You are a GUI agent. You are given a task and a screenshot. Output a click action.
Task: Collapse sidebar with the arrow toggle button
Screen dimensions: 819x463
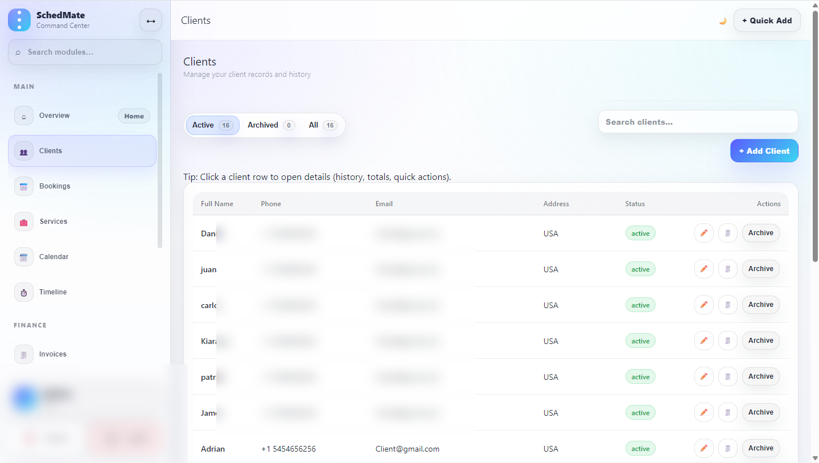(x=151, y=21)
